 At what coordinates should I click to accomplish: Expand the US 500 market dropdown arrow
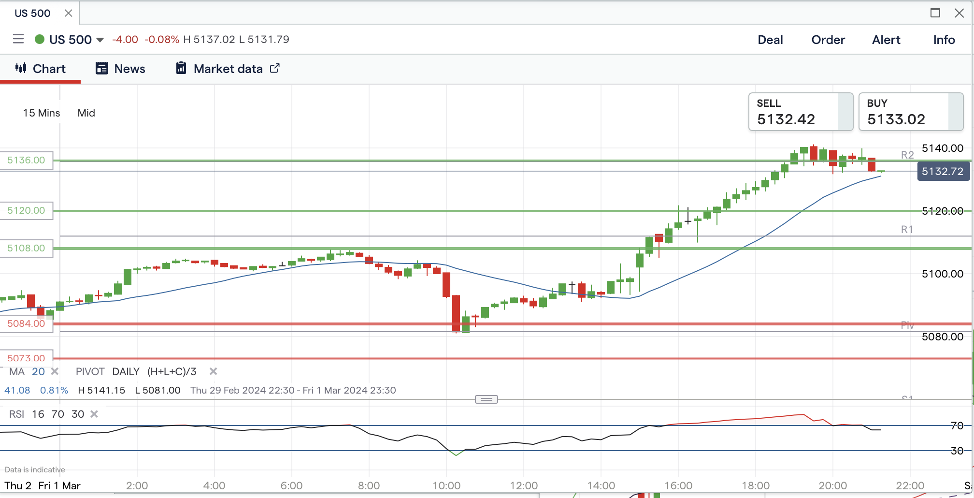point(100,40)
